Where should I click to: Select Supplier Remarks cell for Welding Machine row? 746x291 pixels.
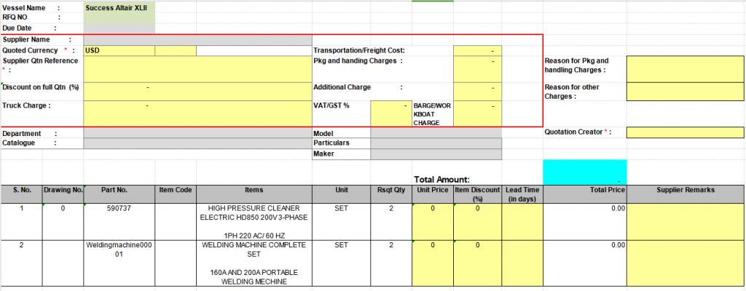click(685, 263)
